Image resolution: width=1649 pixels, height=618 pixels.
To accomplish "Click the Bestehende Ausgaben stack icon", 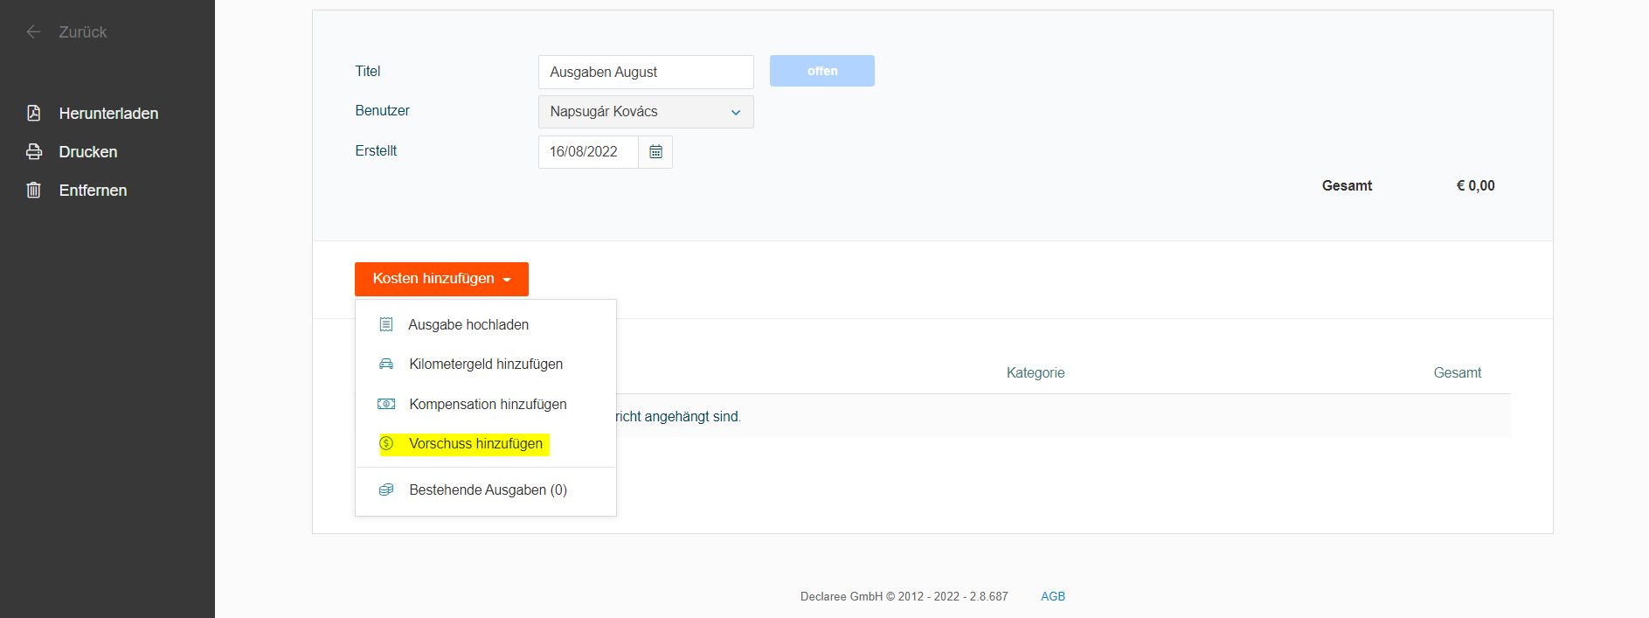I will click(x=386, y=490).
